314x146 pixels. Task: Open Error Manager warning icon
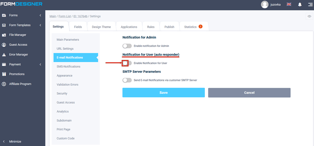[4, 55]
